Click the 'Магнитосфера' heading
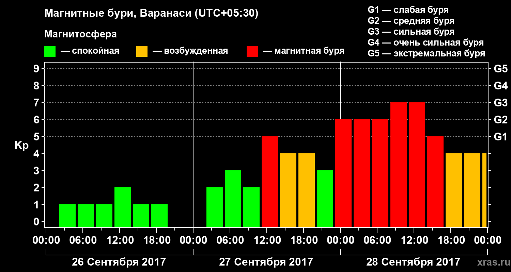 coord(80,34)
